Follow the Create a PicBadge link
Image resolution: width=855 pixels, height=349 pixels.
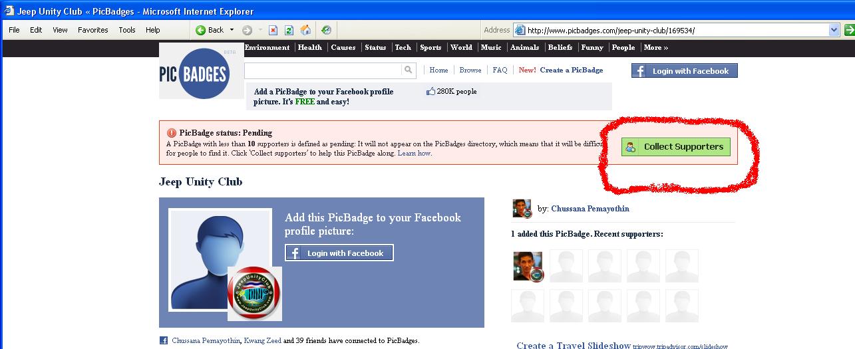[571, 70]
